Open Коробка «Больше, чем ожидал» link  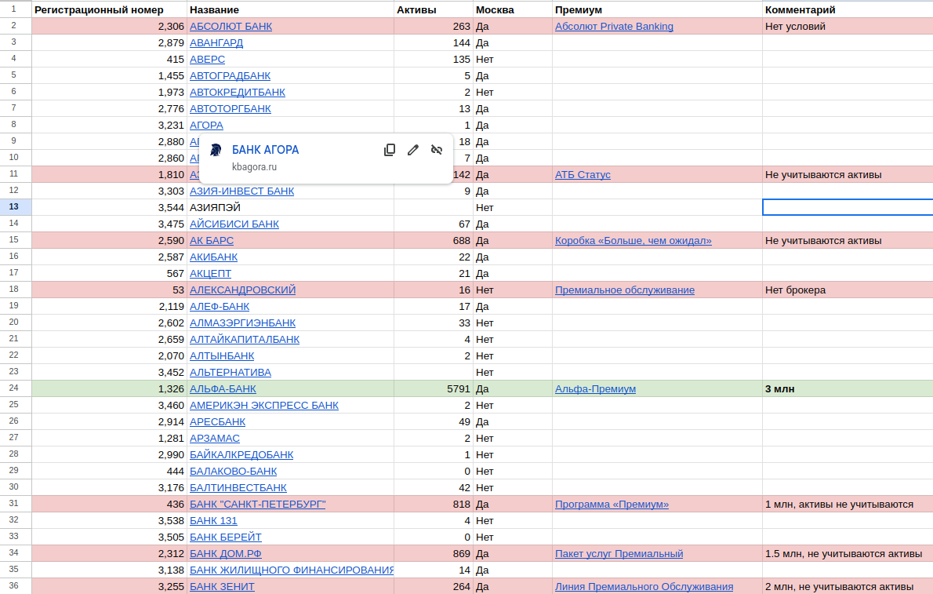633,241
